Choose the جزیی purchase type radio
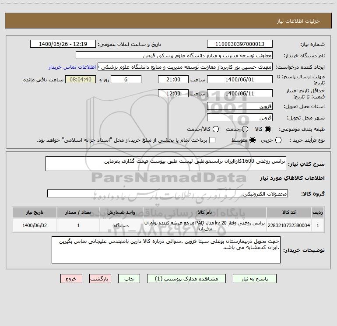The height and width of the screenshot is (326, 337). coord(278,140)
